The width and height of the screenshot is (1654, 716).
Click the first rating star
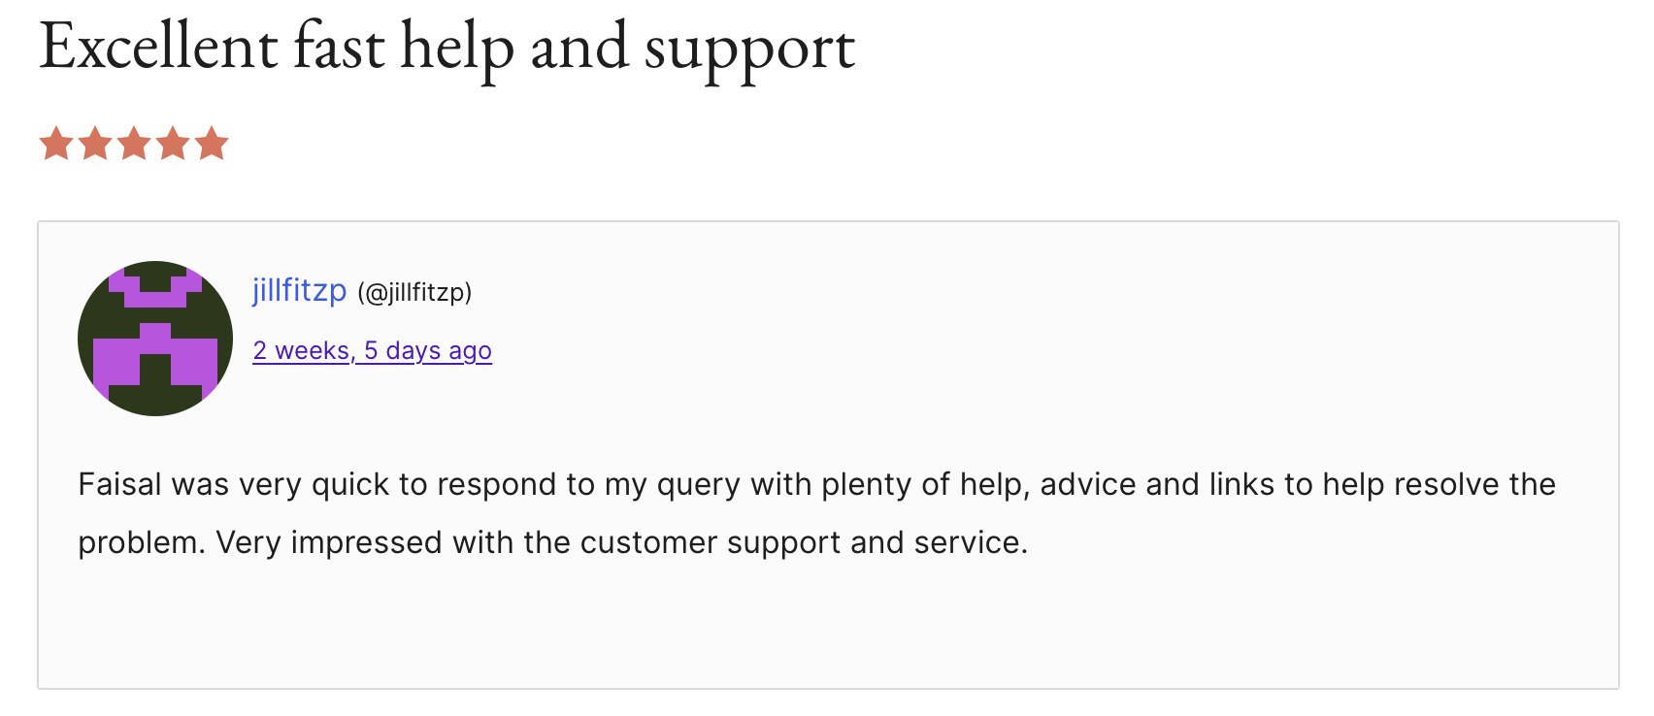coord(56,144)
